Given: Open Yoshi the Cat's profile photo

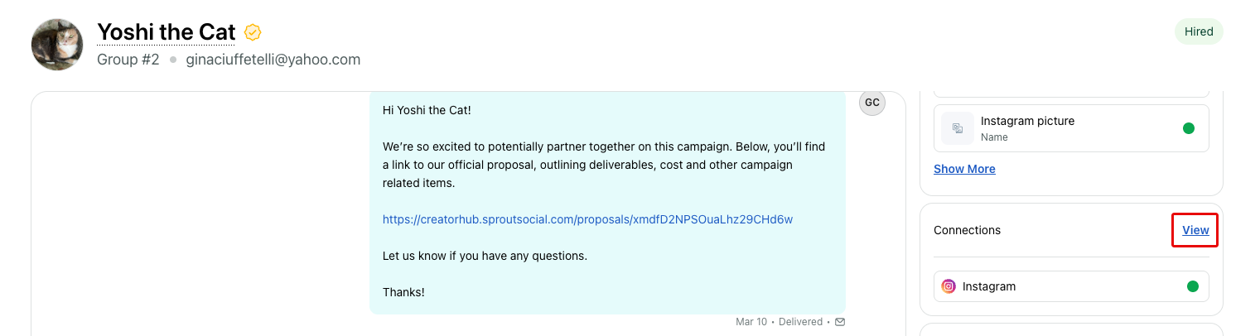Looking at the screenshot, I should click(x=57, y=44).
